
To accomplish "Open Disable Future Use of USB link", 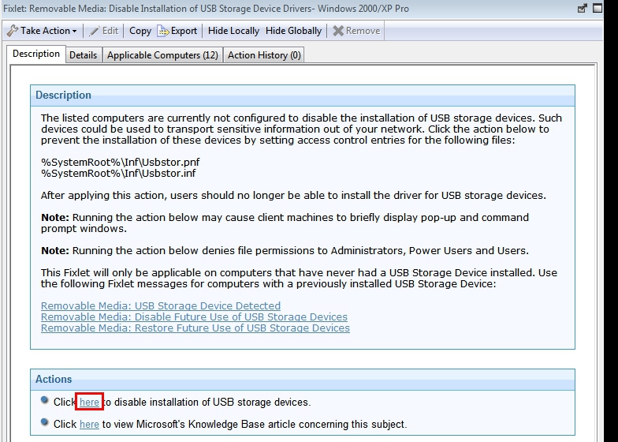I will [194, 317].
